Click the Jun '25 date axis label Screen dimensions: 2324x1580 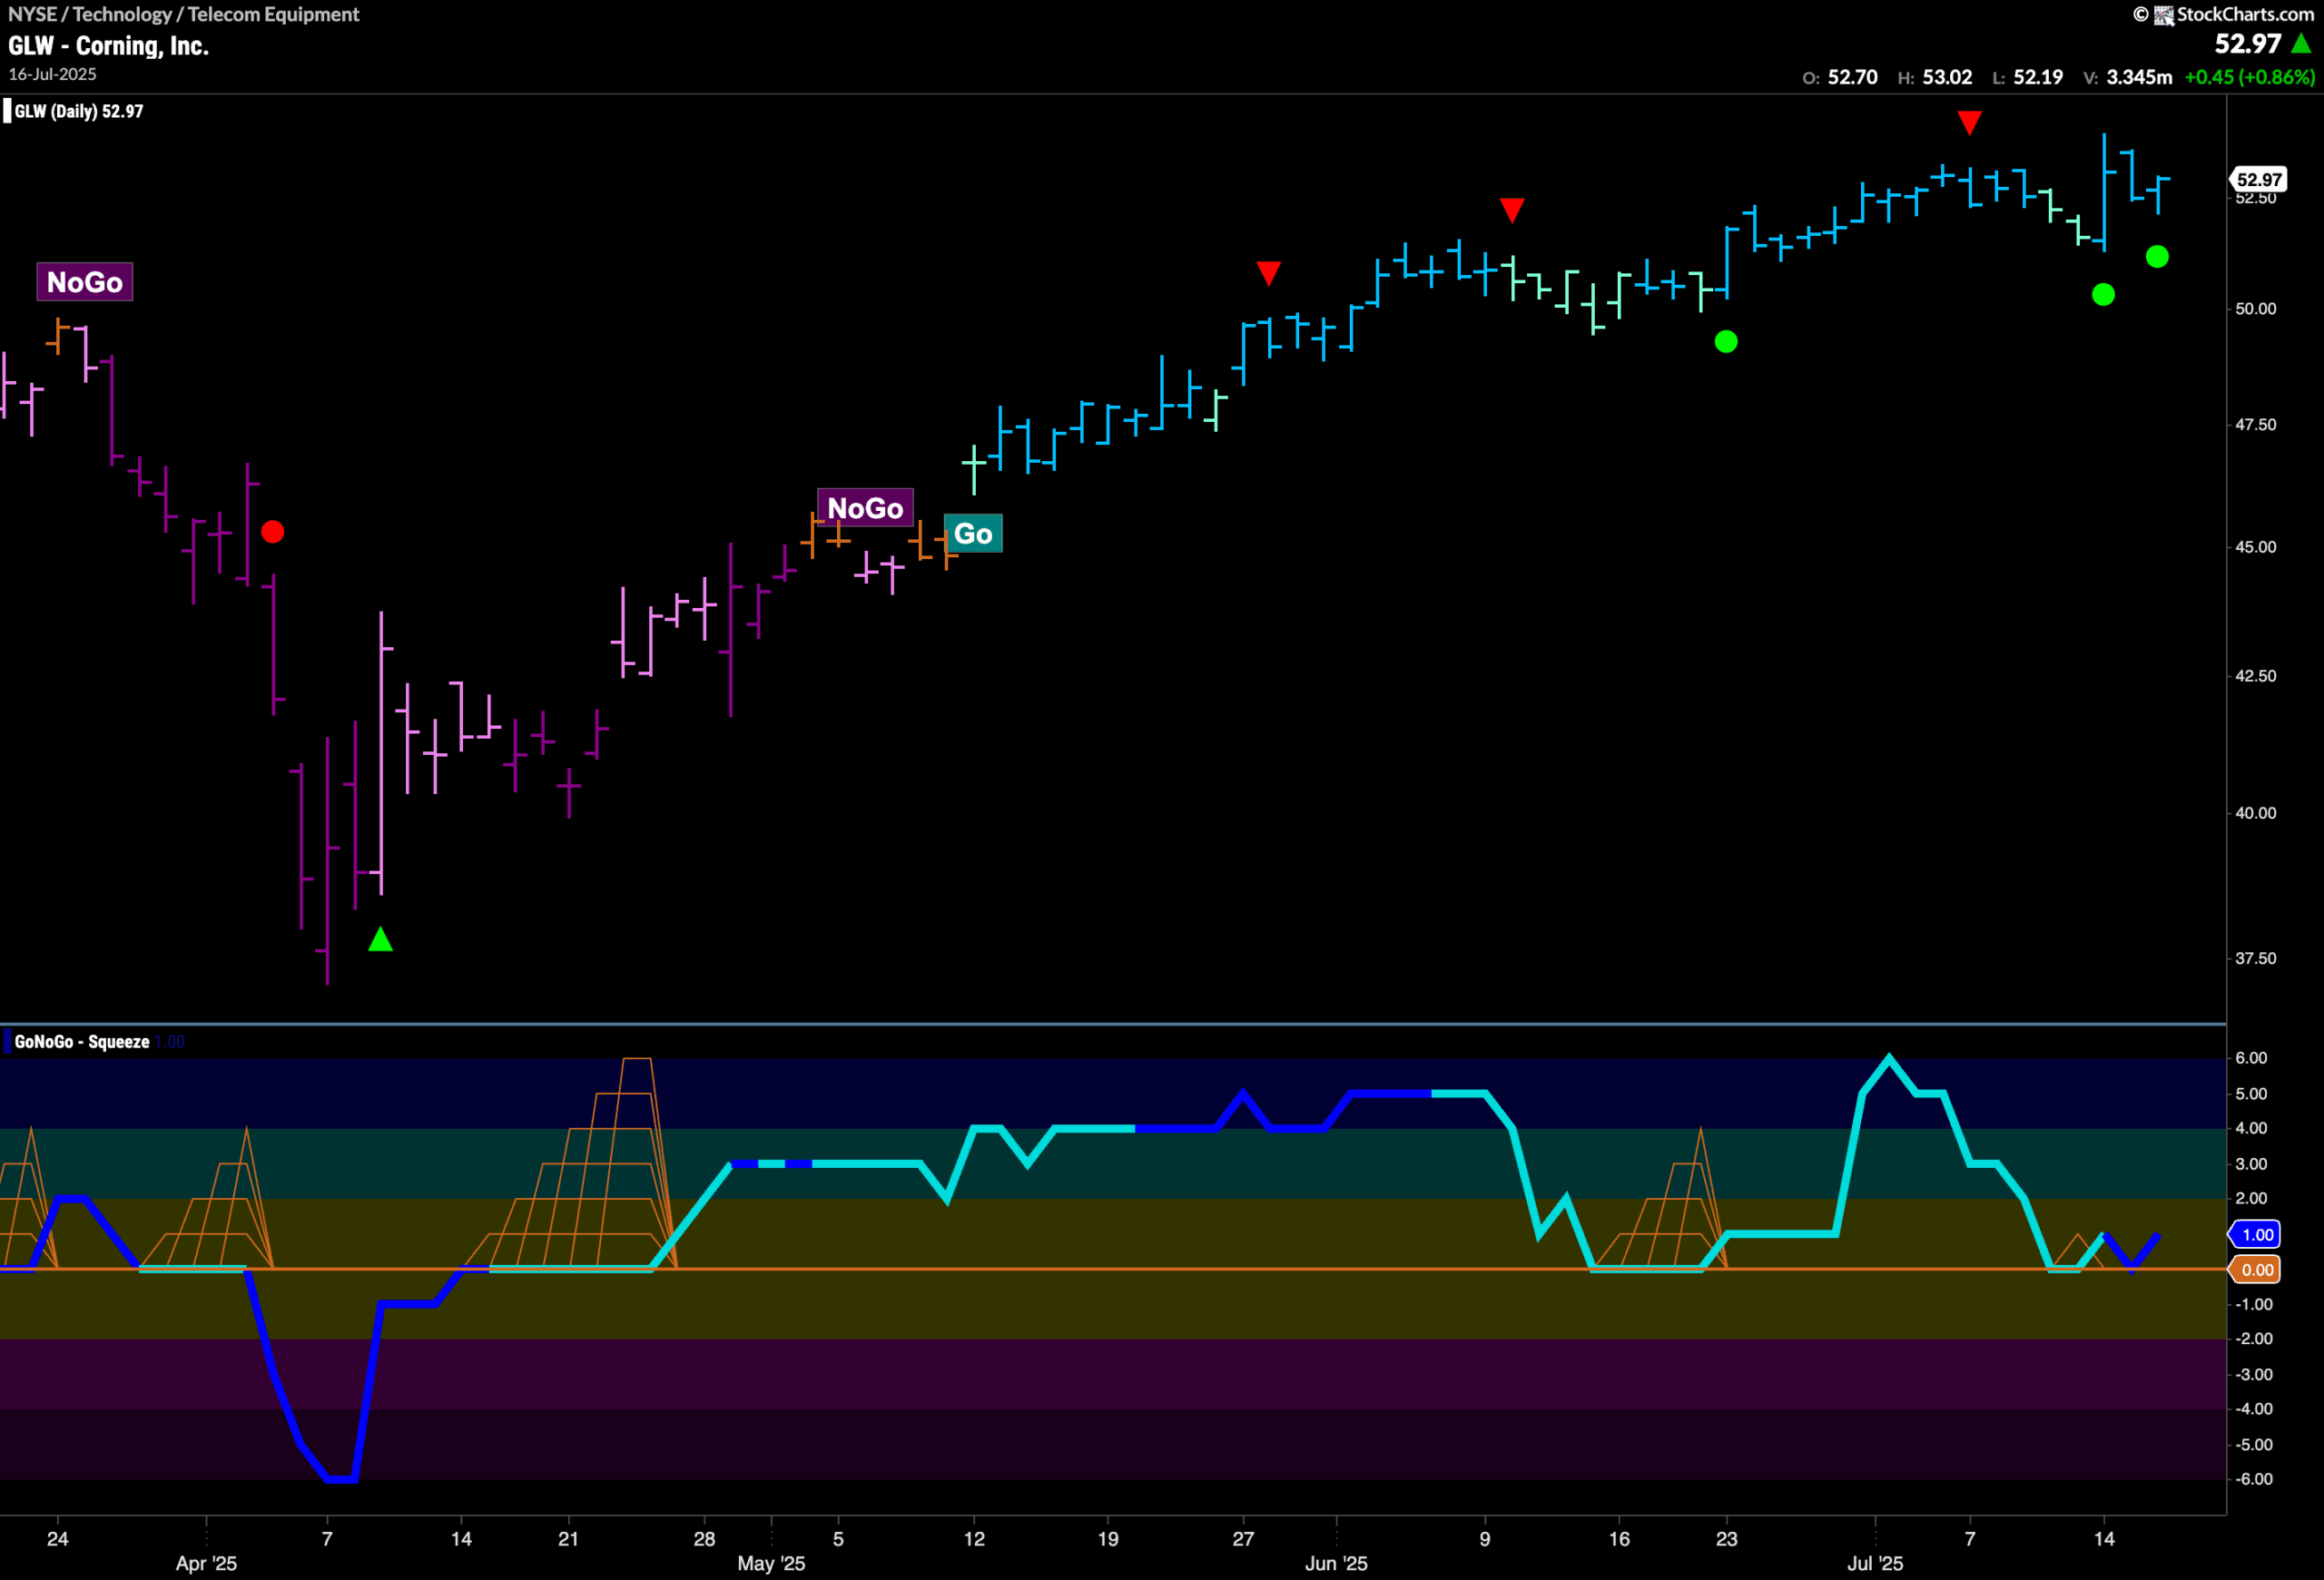(x=1336, y=1563)
